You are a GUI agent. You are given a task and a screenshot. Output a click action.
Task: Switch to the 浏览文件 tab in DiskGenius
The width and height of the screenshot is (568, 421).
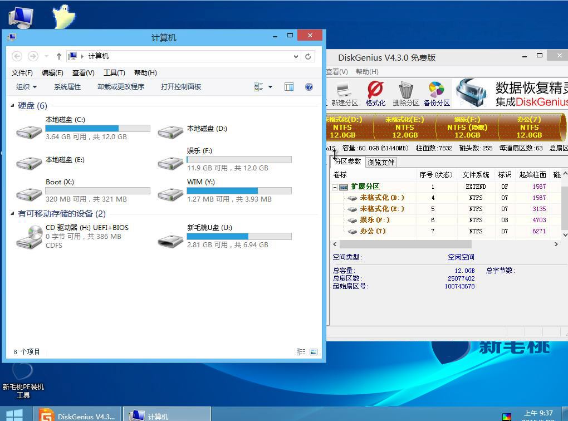tap(381, 162)
